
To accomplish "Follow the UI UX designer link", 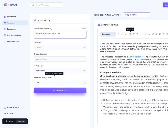I will point(136,57).
